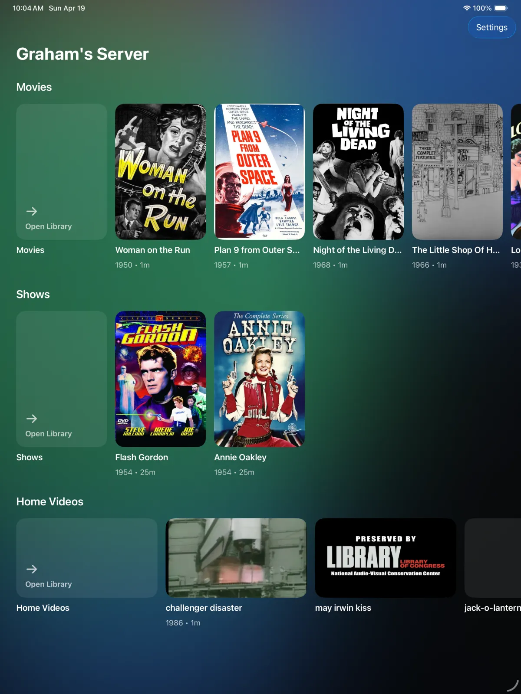The image size is (521, 694).
Task: Click the Home Videos section heading
Action: tap(50, 502)
